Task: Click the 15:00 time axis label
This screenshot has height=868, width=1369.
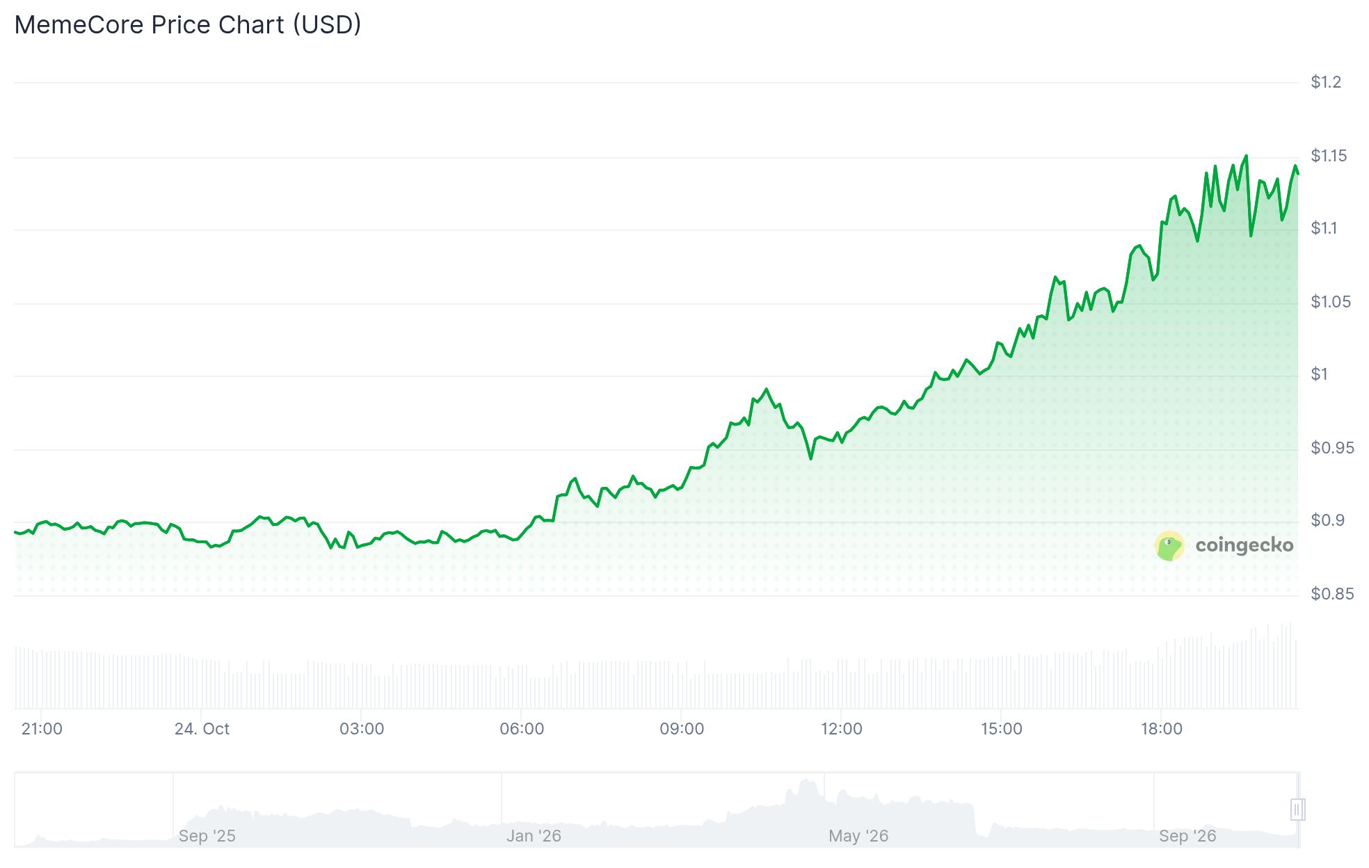Action: (1002, 729)
